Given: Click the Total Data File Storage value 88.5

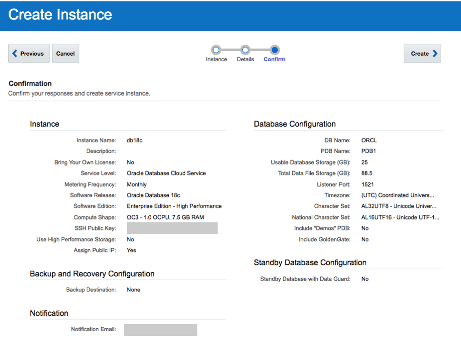Looking at the screenshot, I should [367, 173].
